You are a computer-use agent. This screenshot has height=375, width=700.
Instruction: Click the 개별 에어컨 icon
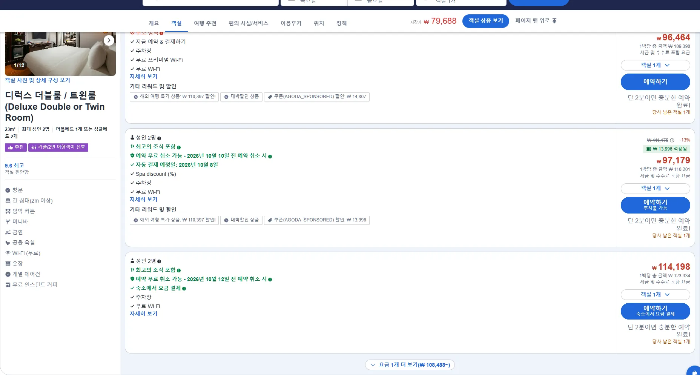(x=8, y=274)
